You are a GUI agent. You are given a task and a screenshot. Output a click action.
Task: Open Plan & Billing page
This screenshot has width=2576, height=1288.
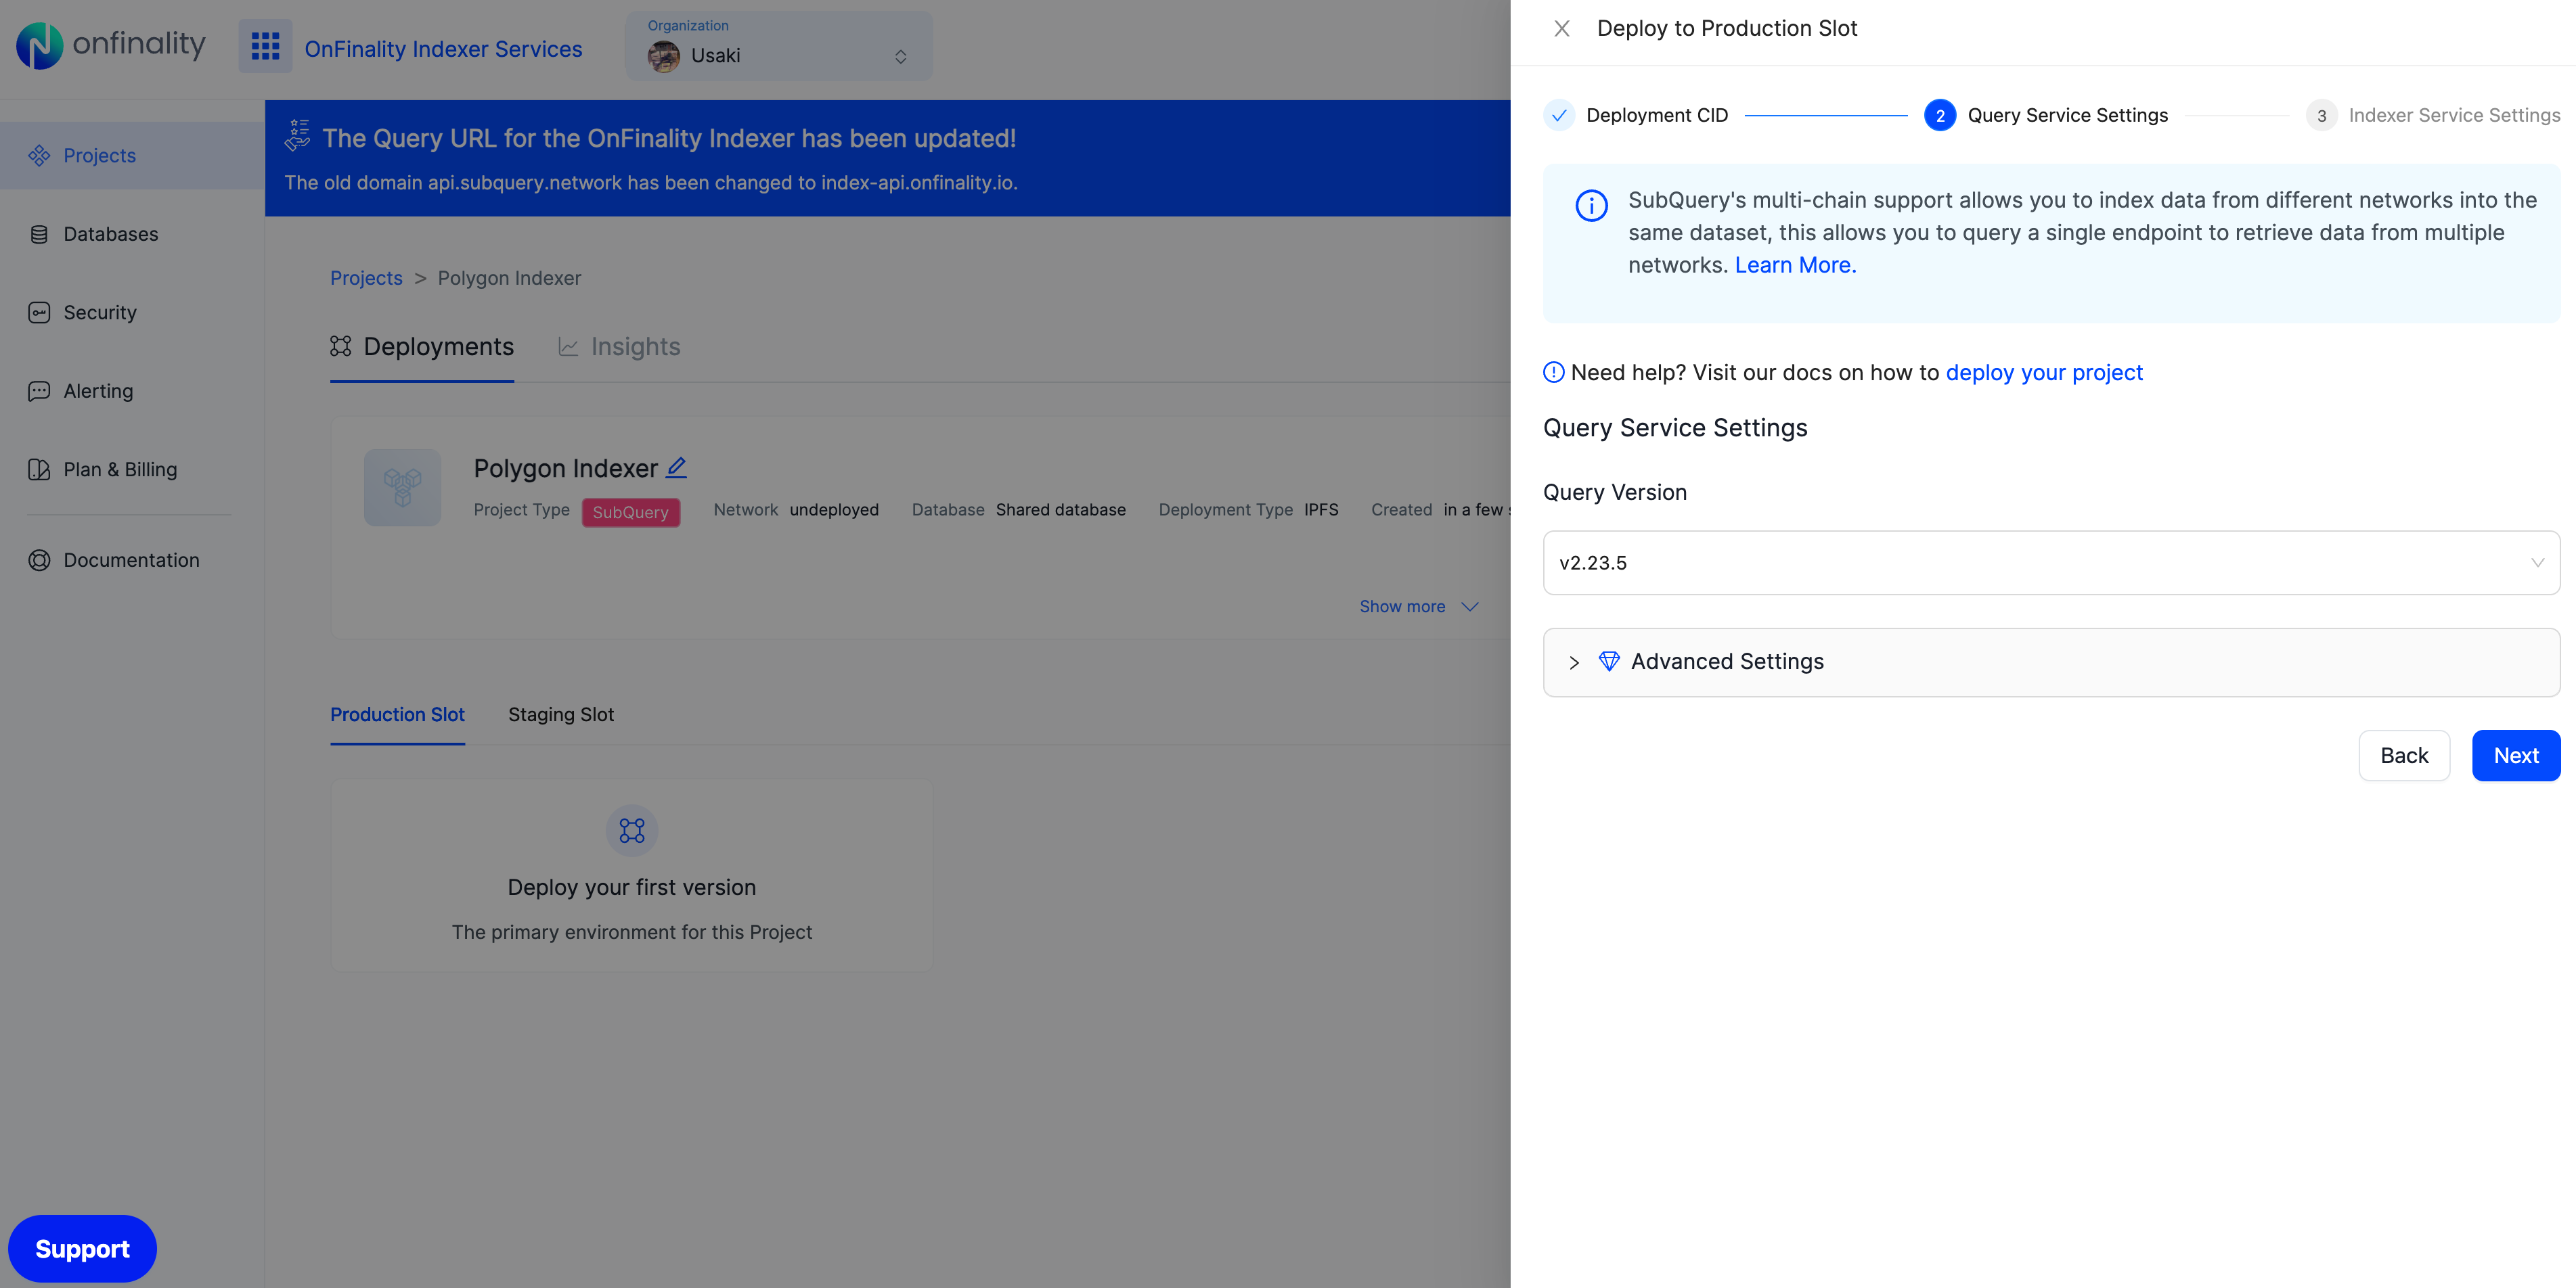(119, 469)
